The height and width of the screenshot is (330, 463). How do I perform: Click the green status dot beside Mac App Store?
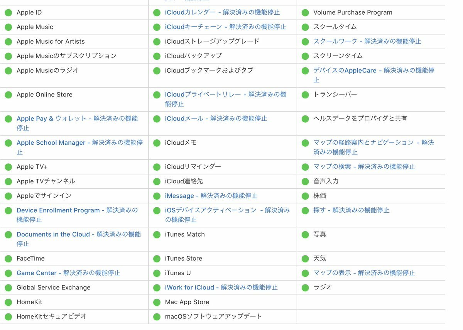(x=157, y=302)
